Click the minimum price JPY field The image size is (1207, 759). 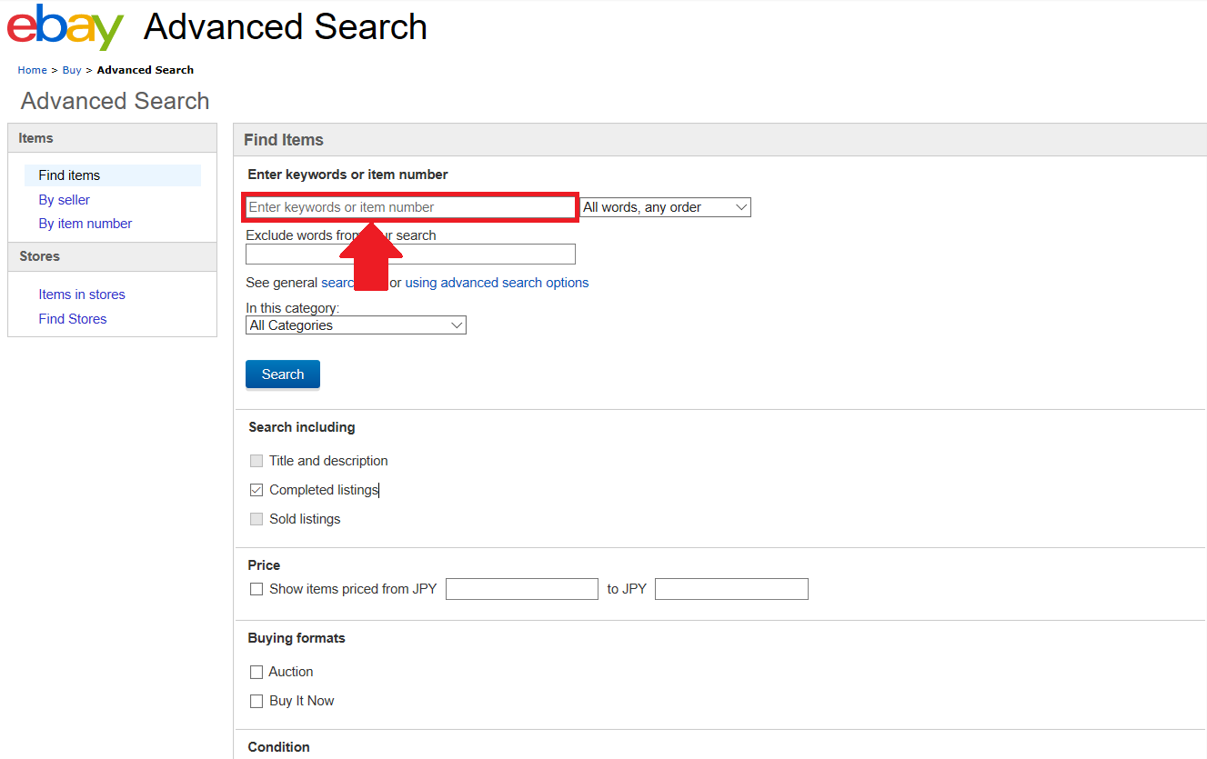click(x=522, y=589)
